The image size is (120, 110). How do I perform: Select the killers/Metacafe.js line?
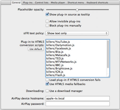[58, 55]
